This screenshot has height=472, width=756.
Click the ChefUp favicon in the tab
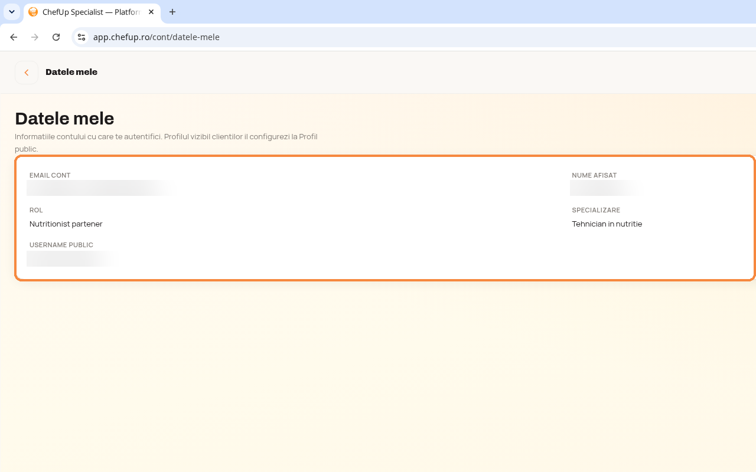(33, 12)
